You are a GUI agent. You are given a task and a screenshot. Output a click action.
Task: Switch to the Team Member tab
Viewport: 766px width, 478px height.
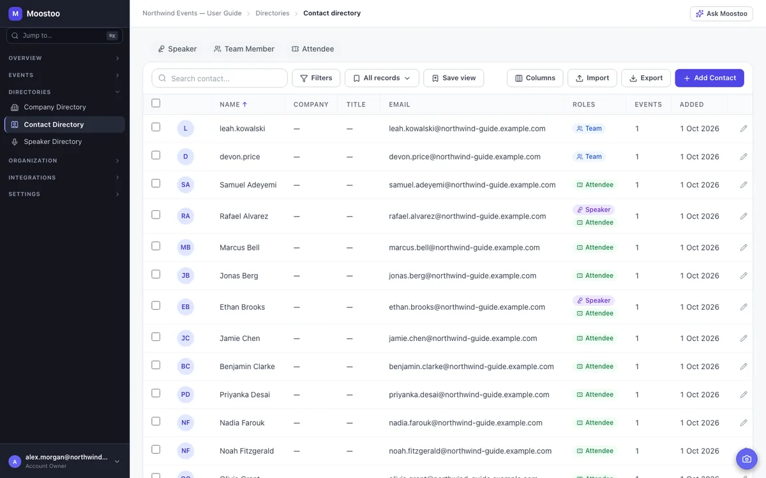[244, 49]
